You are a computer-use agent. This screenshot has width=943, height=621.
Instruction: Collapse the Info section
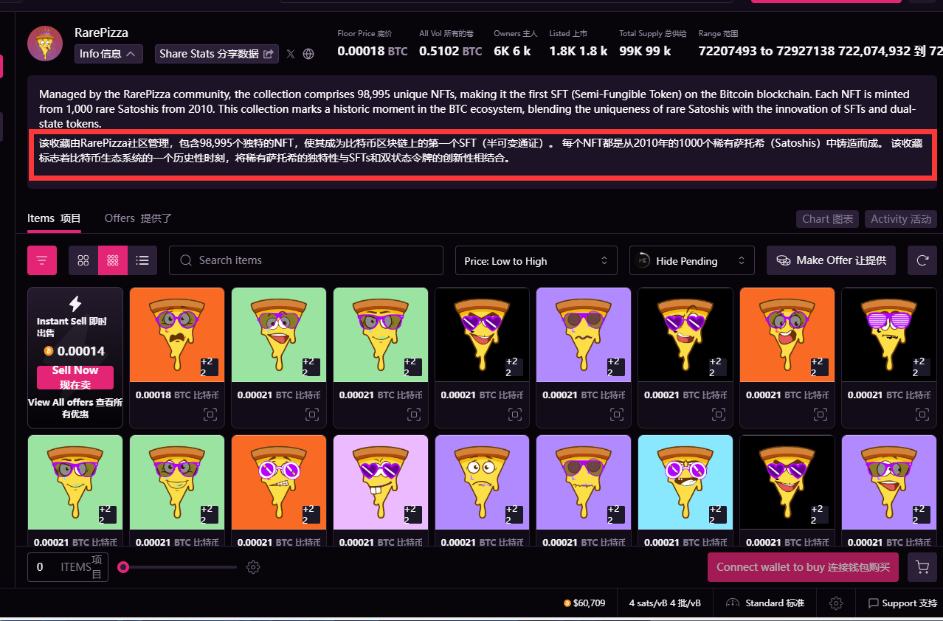[x=108, y=54]
